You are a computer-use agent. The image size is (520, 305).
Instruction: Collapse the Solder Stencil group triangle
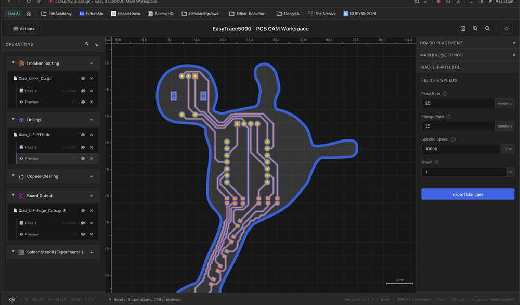click(14, 251)
